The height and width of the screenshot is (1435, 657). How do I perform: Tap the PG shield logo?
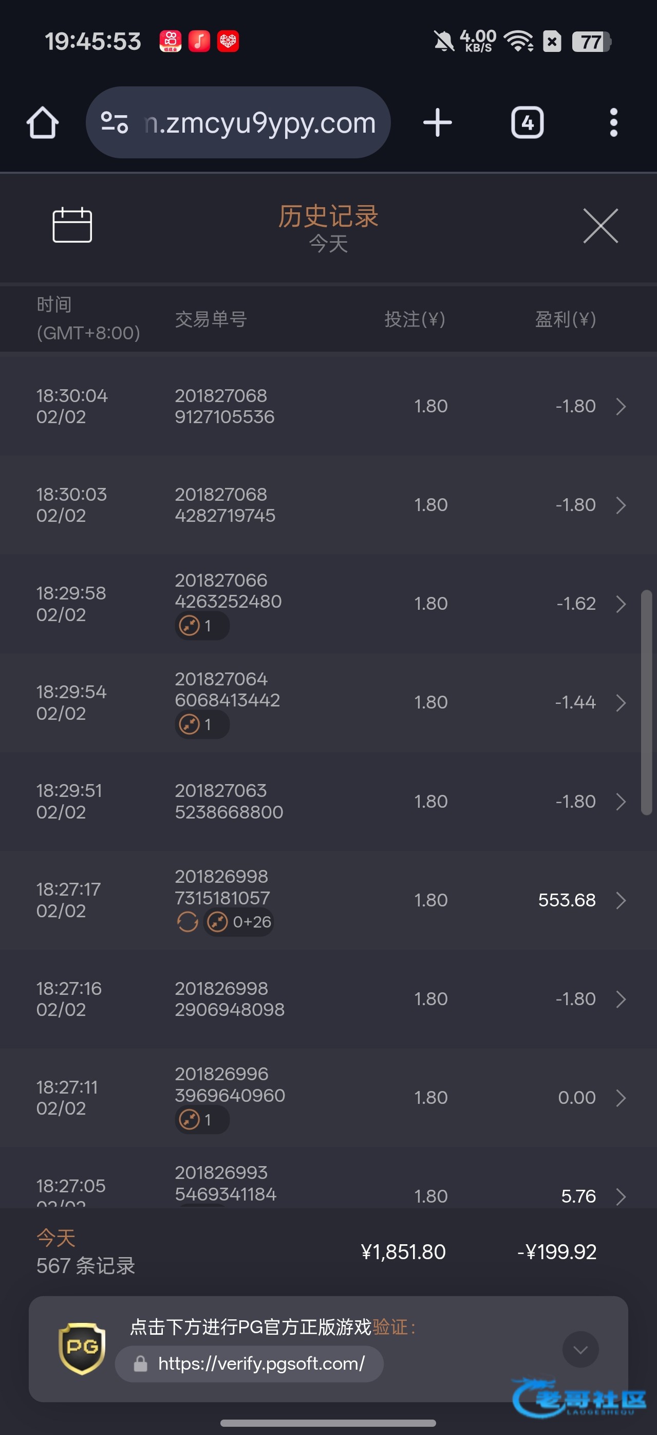point(82,1348)
